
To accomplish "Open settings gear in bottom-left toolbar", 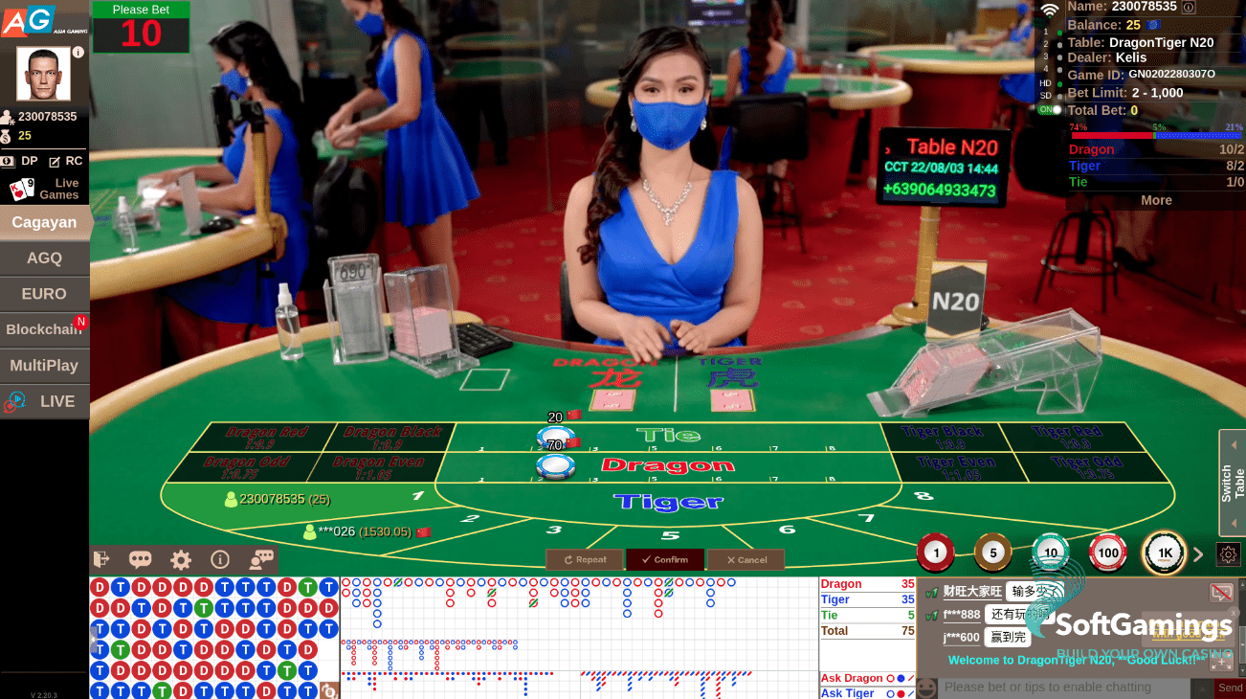I will pos(181,560).
